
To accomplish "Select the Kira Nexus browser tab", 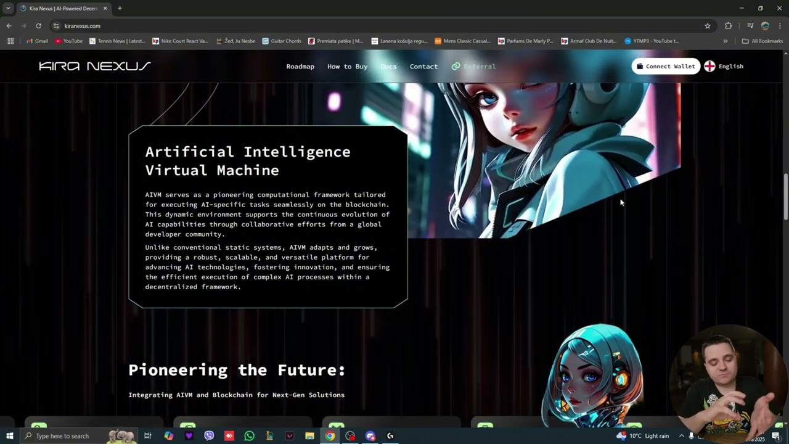I will click(63, 8).
